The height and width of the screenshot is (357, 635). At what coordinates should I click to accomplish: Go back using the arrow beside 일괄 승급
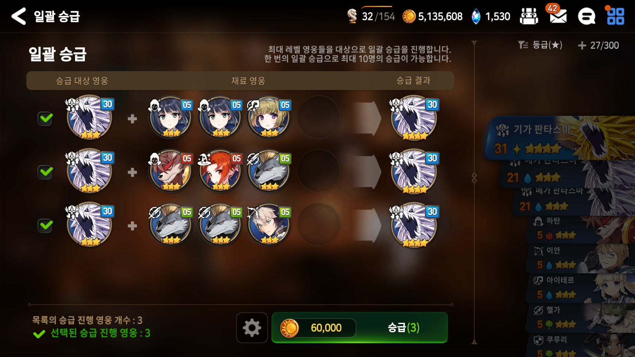point(19,16)
